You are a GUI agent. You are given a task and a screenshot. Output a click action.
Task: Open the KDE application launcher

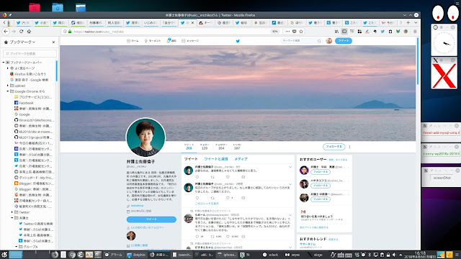click(4, 255)
